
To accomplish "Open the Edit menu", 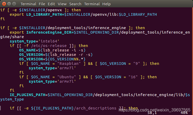I will pyautogui.click(x=51, y=4).
